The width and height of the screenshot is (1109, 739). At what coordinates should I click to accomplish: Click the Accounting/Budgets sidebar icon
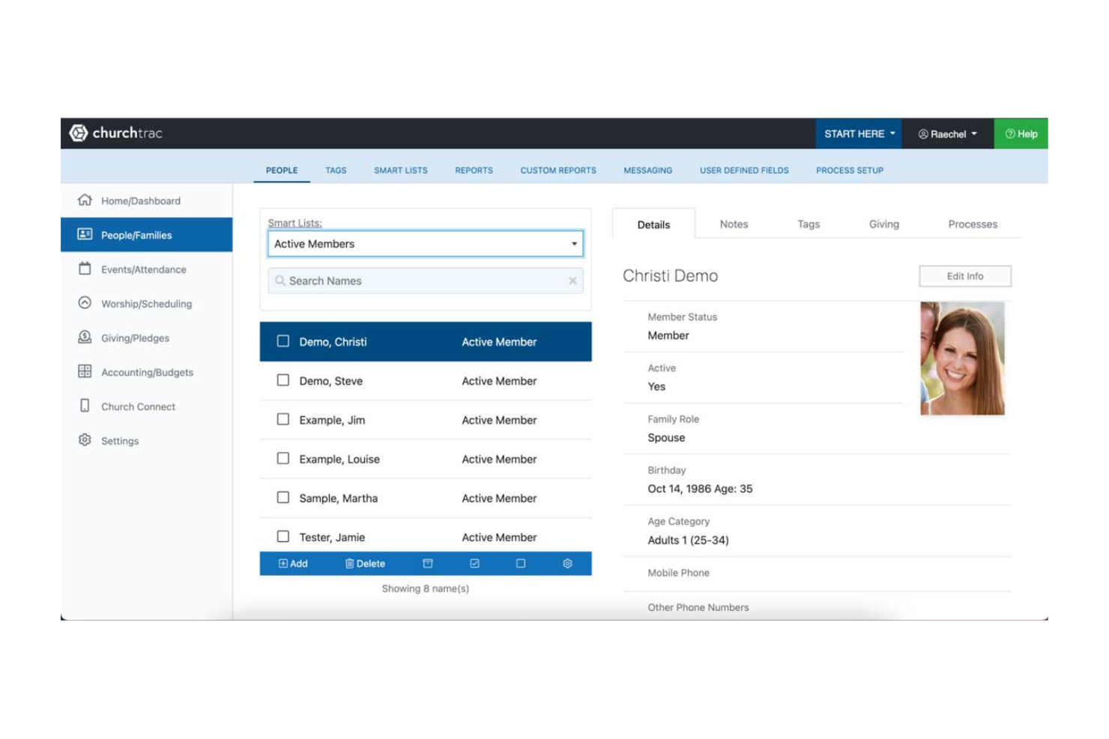point(85,372)
